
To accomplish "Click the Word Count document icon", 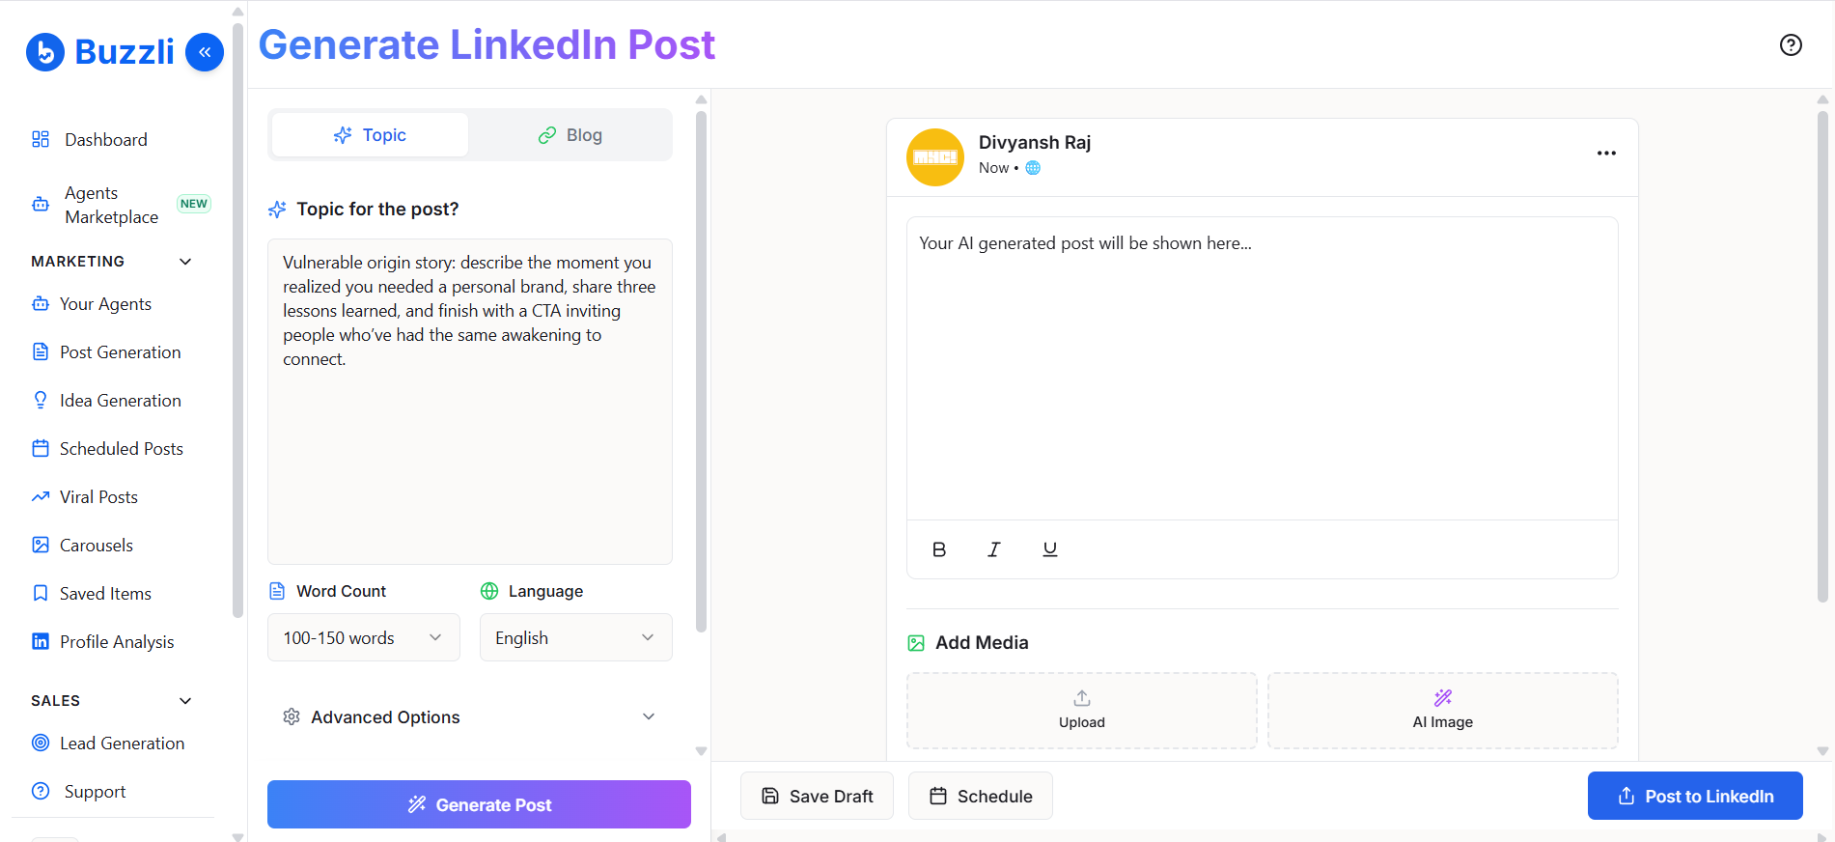I will point(277,591).
